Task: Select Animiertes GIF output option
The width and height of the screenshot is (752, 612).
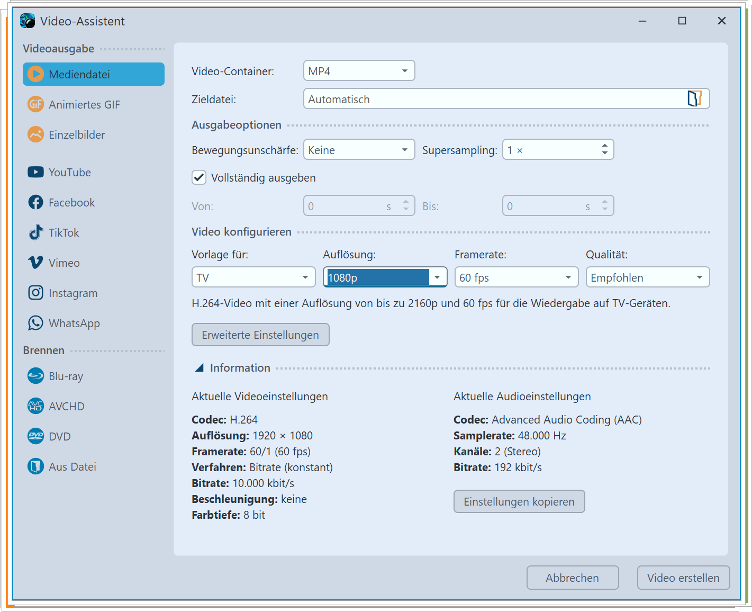Action: 94,104
